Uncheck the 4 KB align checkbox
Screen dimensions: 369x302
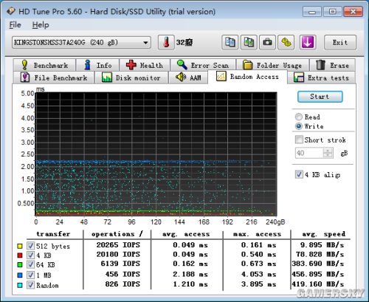(299, 174)
